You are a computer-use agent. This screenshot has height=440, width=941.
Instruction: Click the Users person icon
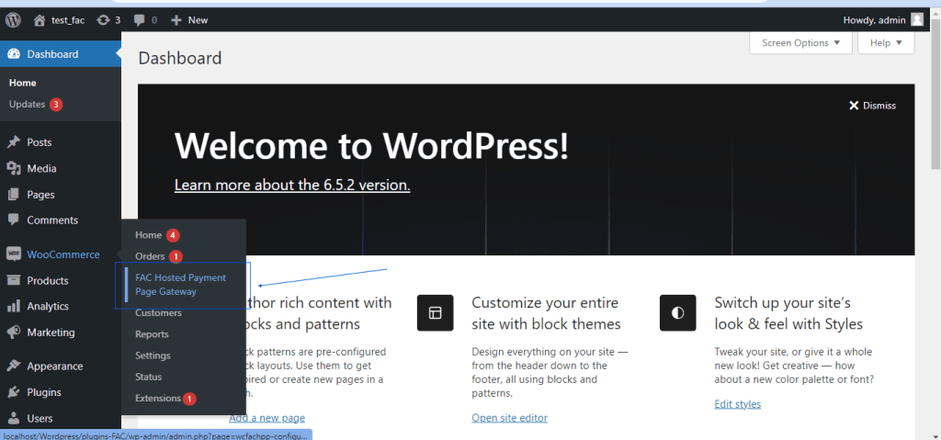coord(14,418)
